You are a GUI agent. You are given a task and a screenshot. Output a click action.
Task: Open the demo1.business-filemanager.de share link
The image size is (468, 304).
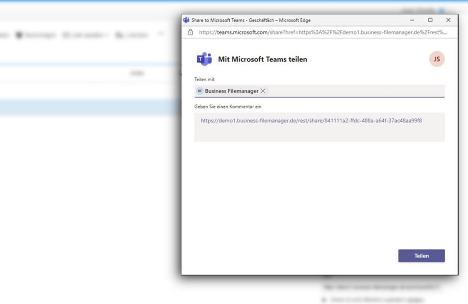(311, 121)
